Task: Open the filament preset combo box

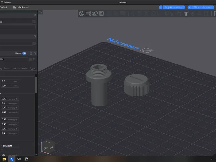Action: coord(16,44)
